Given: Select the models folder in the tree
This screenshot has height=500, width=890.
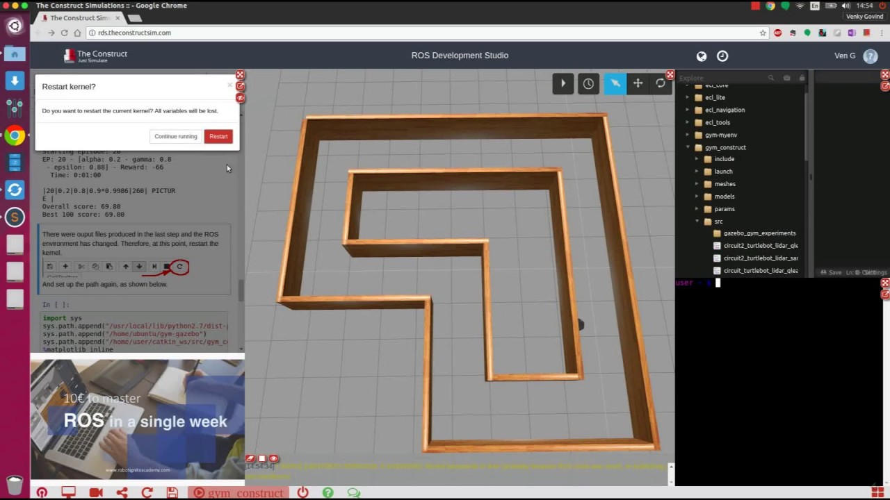Looking at the screenshot, I should click(x=724, y=197).
